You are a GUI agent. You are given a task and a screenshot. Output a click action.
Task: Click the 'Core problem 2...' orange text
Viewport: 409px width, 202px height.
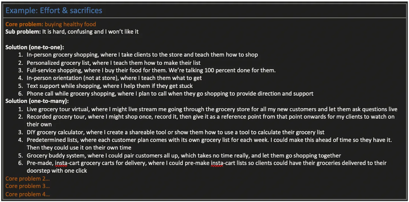(x=28, y=179)
